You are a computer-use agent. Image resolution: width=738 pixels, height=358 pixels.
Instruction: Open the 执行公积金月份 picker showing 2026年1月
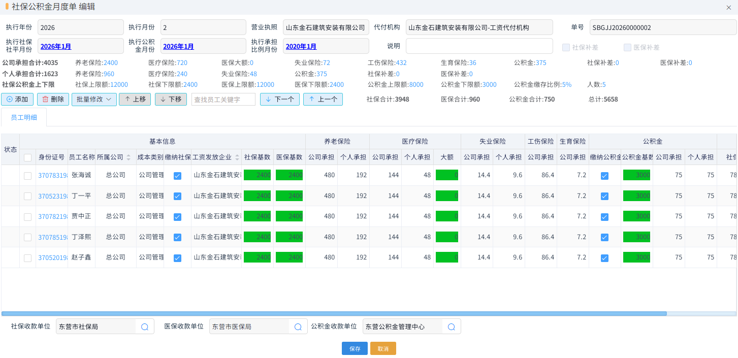[203, 46]
